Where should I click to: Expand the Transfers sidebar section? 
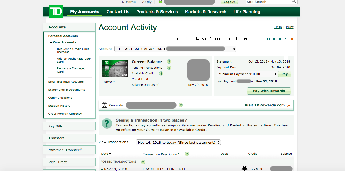pos(69,138)
